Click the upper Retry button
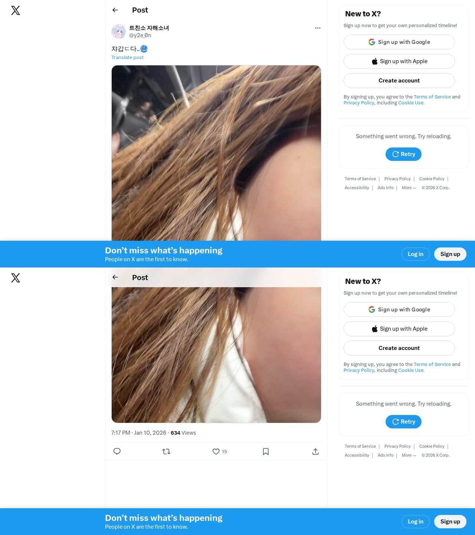475x535 pixels. click(x=403, y=154)
